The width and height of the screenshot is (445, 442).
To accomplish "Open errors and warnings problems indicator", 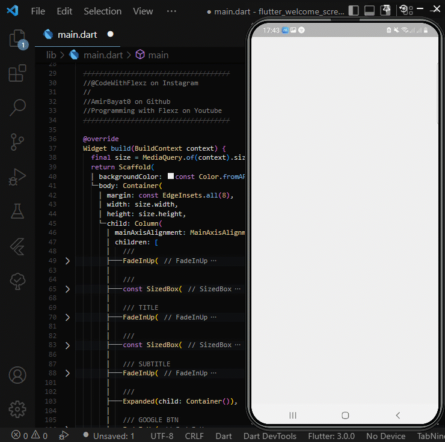I will point(29,435).
